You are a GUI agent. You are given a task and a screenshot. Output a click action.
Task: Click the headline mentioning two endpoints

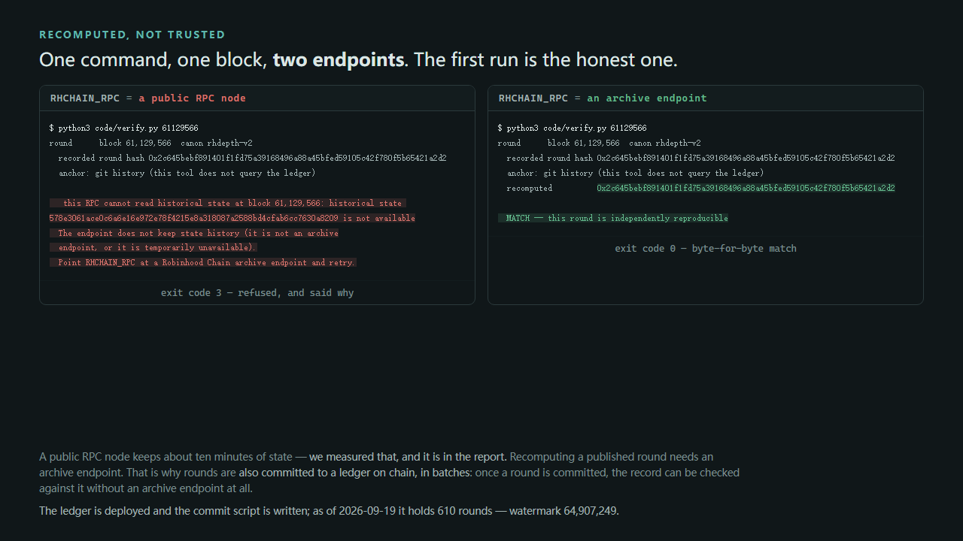click(358, 59)
